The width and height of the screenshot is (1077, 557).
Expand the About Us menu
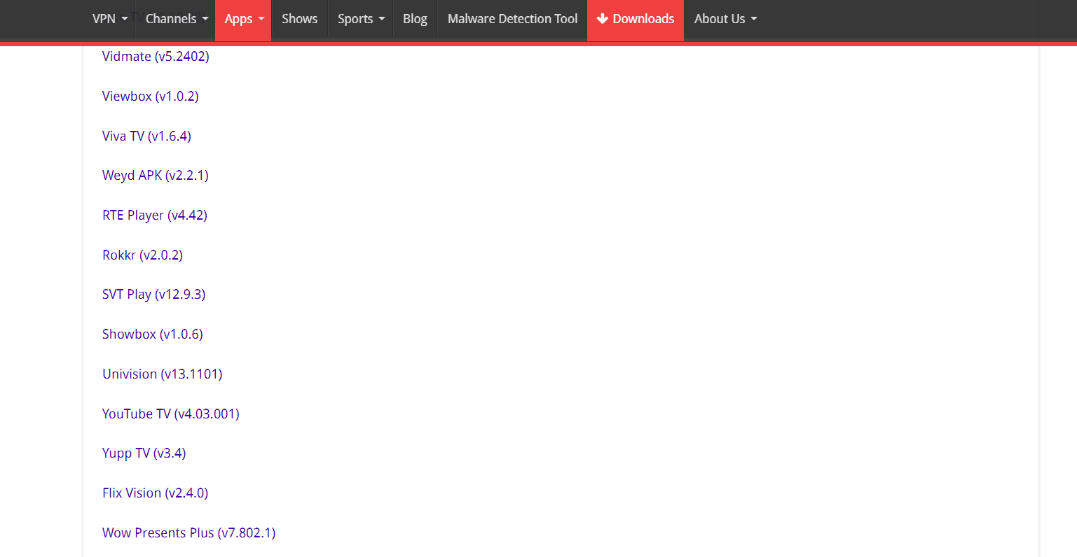(x=725, y=19)
